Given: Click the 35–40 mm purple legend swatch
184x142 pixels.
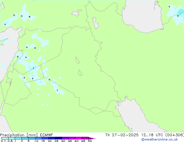Looking at the screenshot, I should tap(72, 138).
